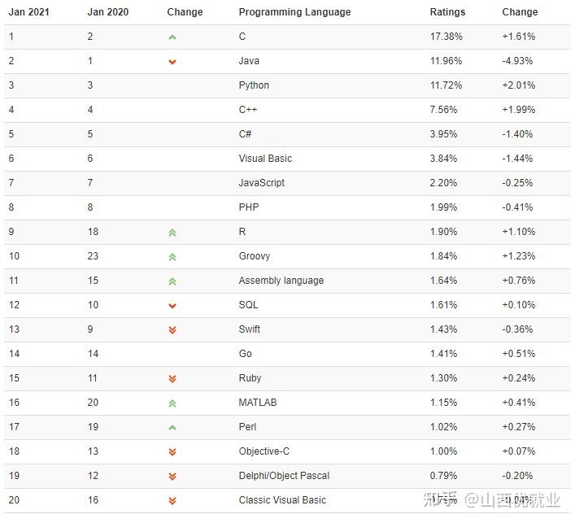The height and width of the screenshot is (523, 575).
Task: Select the Python language name
Action: pyautogui.click(x=254, y=85)
